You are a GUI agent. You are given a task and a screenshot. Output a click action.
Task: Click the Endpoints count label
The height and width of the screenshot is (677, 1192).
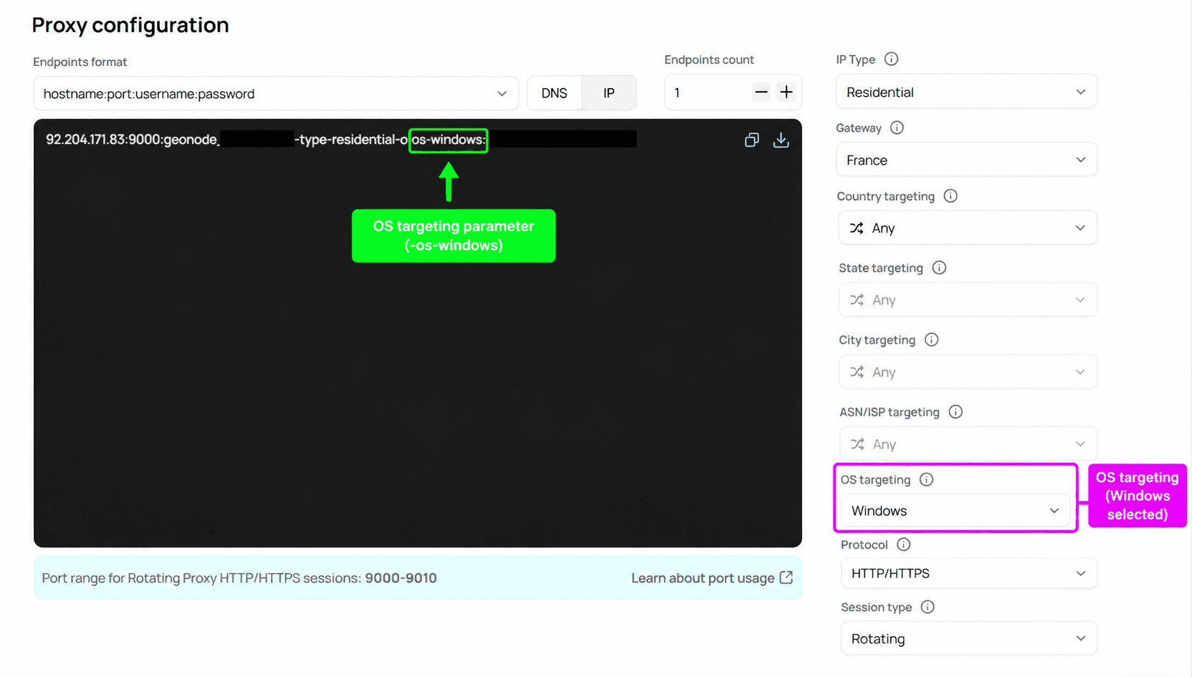coord(709,59)
